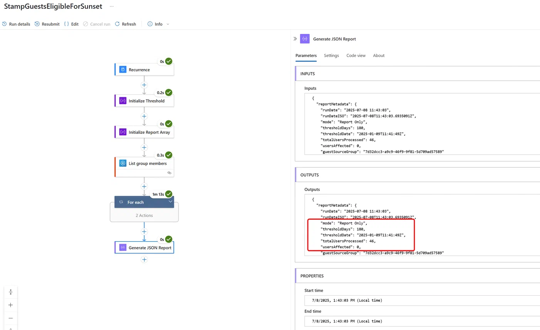540x330 pixels.
Task: Select the Initialize Threshold action card
Action: pyautogui.click(x=144, y=101)
